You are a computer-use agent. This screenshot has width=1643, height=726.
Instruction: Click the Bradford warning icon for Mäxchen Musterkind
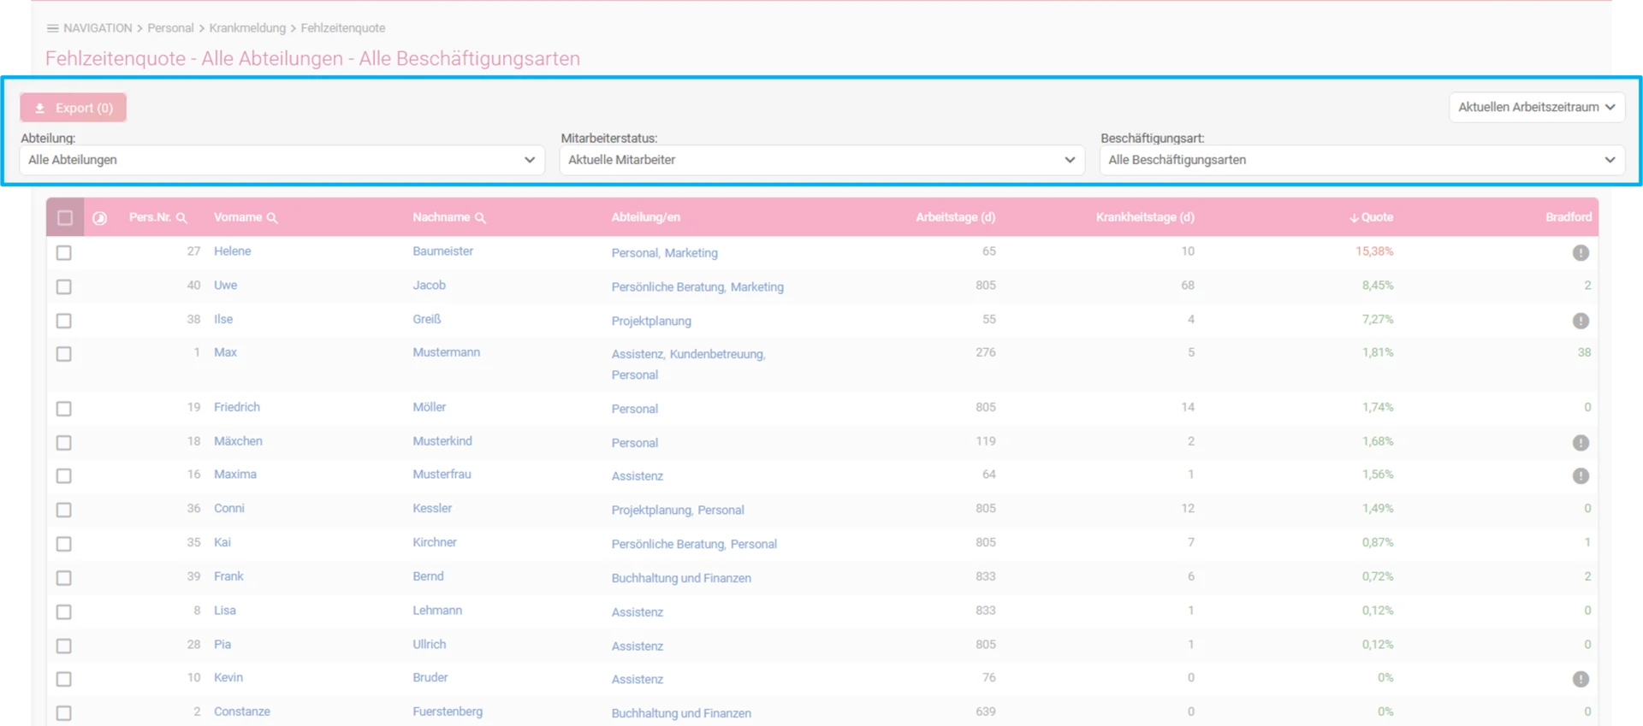1581,442
